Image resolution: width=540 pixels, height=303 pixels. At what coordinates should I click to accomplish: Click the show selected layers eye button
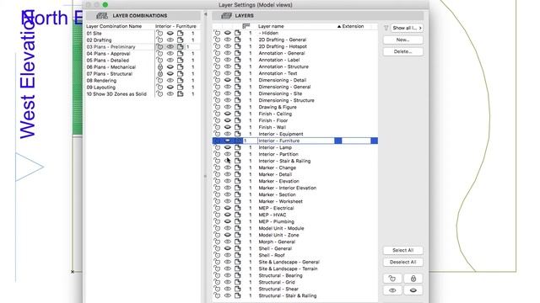(x=392, y=290)
